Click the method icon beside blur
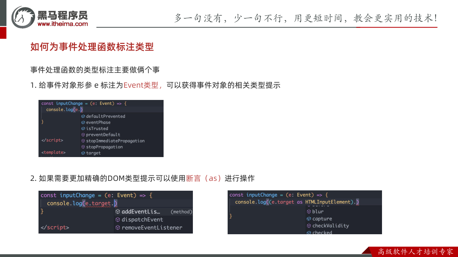 [309, 211]
